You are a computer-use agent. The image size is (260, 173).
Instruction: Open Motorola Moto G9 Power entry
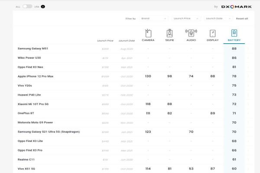tap(35, 122)
